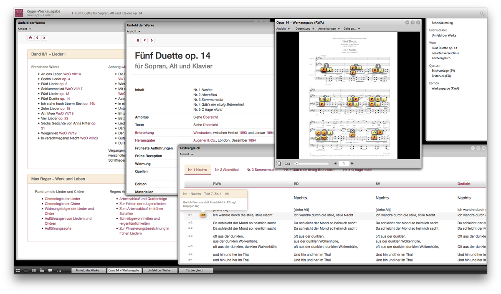This screenshot has width=501, height=294.
Task: Click the double-arrow icon in the taskbar
Action: coord(59,271)
